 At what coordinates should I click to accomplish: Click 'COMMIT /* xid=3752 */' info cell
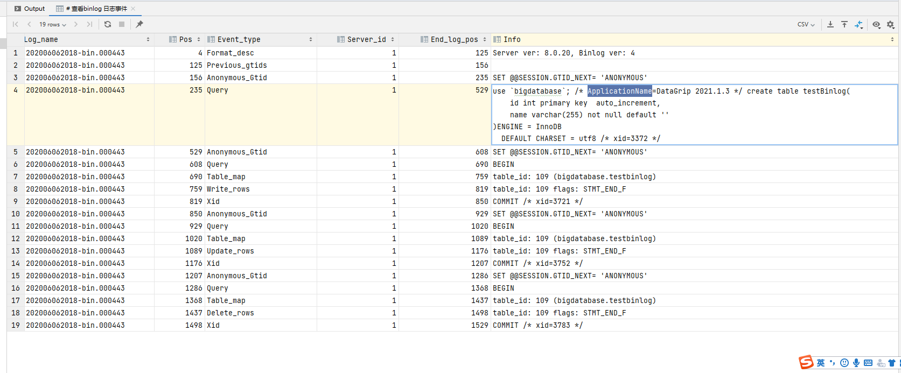(694, 263)
